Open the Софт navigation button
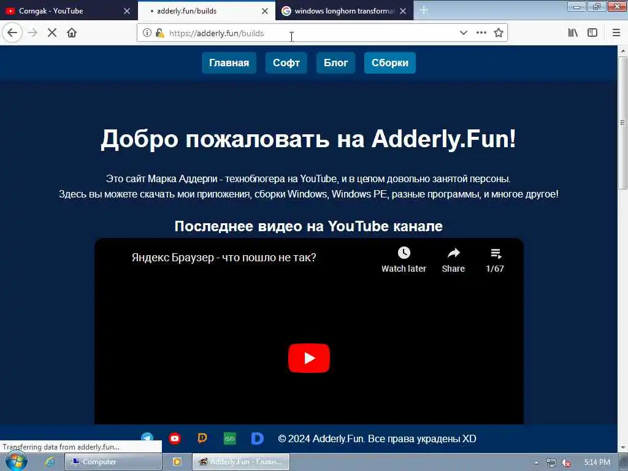 (286, 63)
